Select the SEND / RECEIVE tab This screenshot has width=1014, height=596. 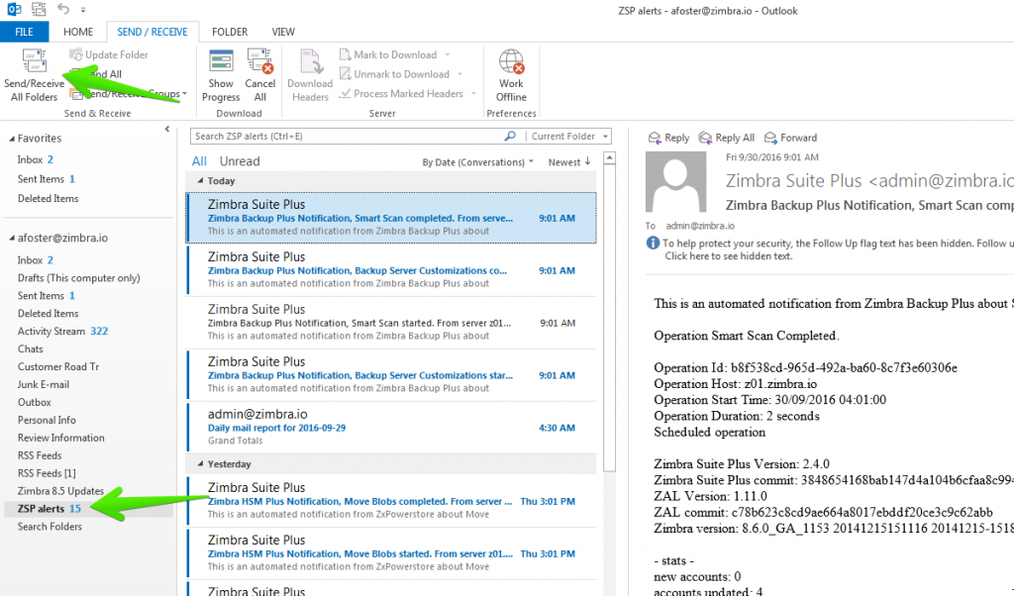pos(152,32)
